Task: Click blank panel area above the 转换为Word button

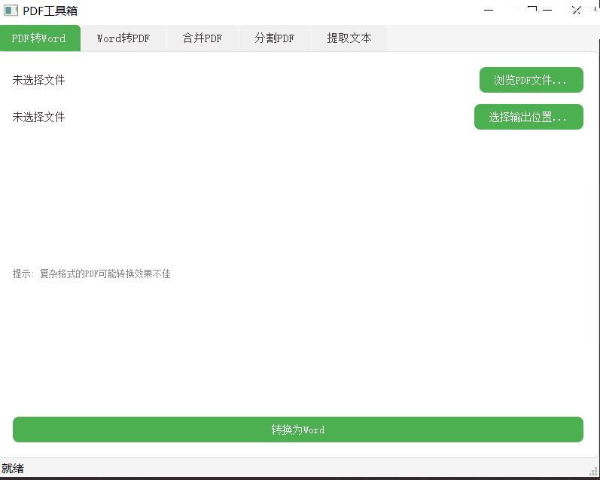Action: [x=297, y=347]
